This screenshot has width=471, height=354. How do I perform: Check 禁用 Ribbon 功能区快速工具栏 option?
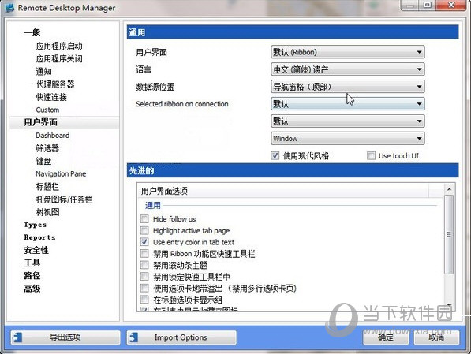[144, 253]
